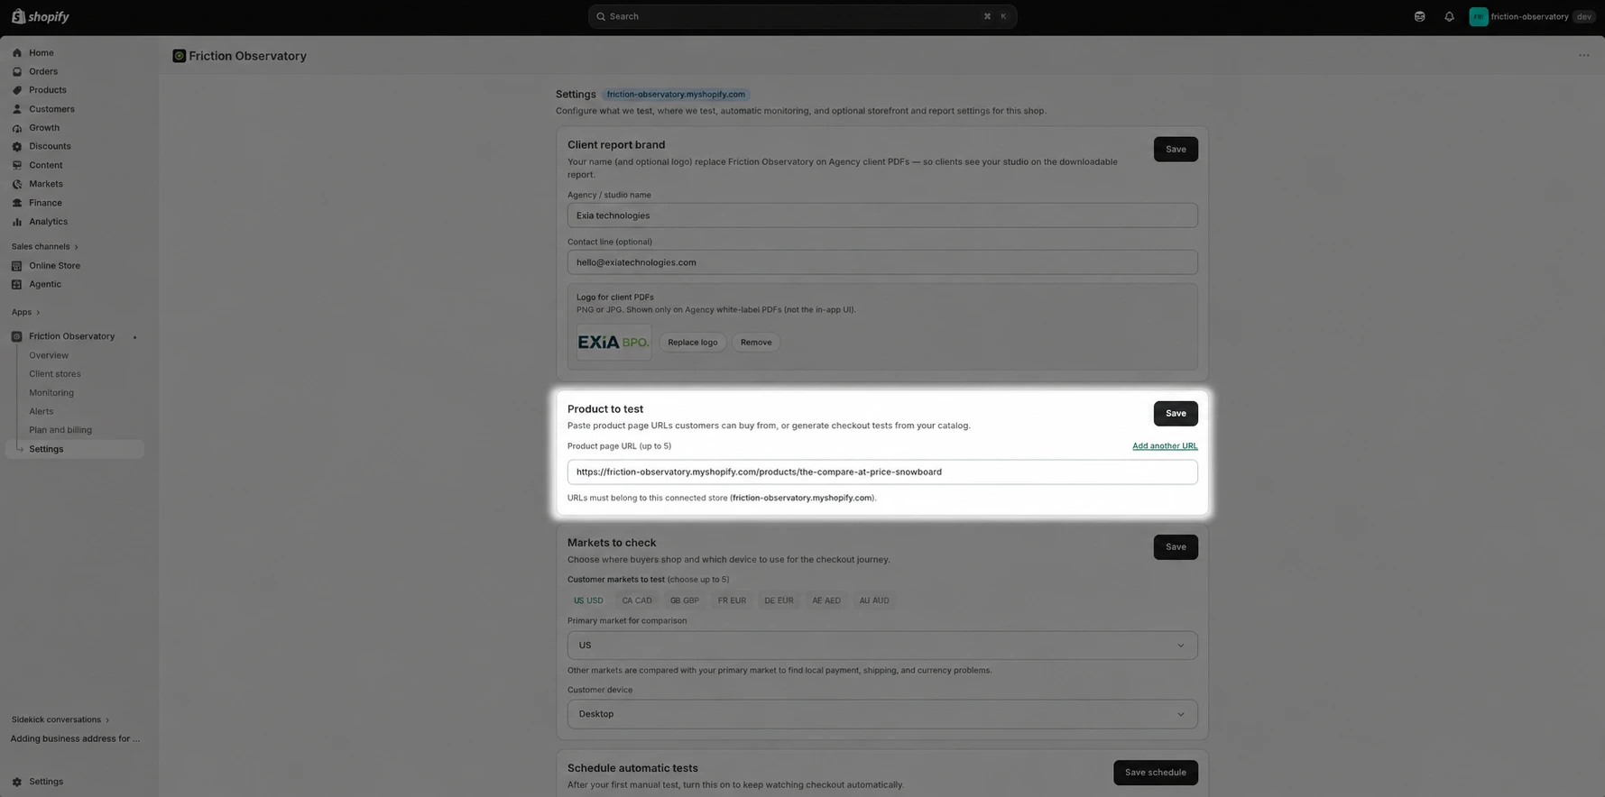Click the Replace logo button

(x=693, y=343)
